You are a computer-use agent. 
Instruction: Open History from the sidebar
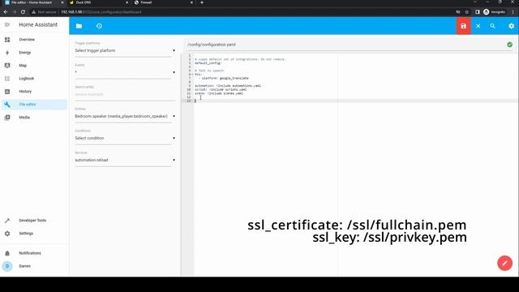click(34, 92)
